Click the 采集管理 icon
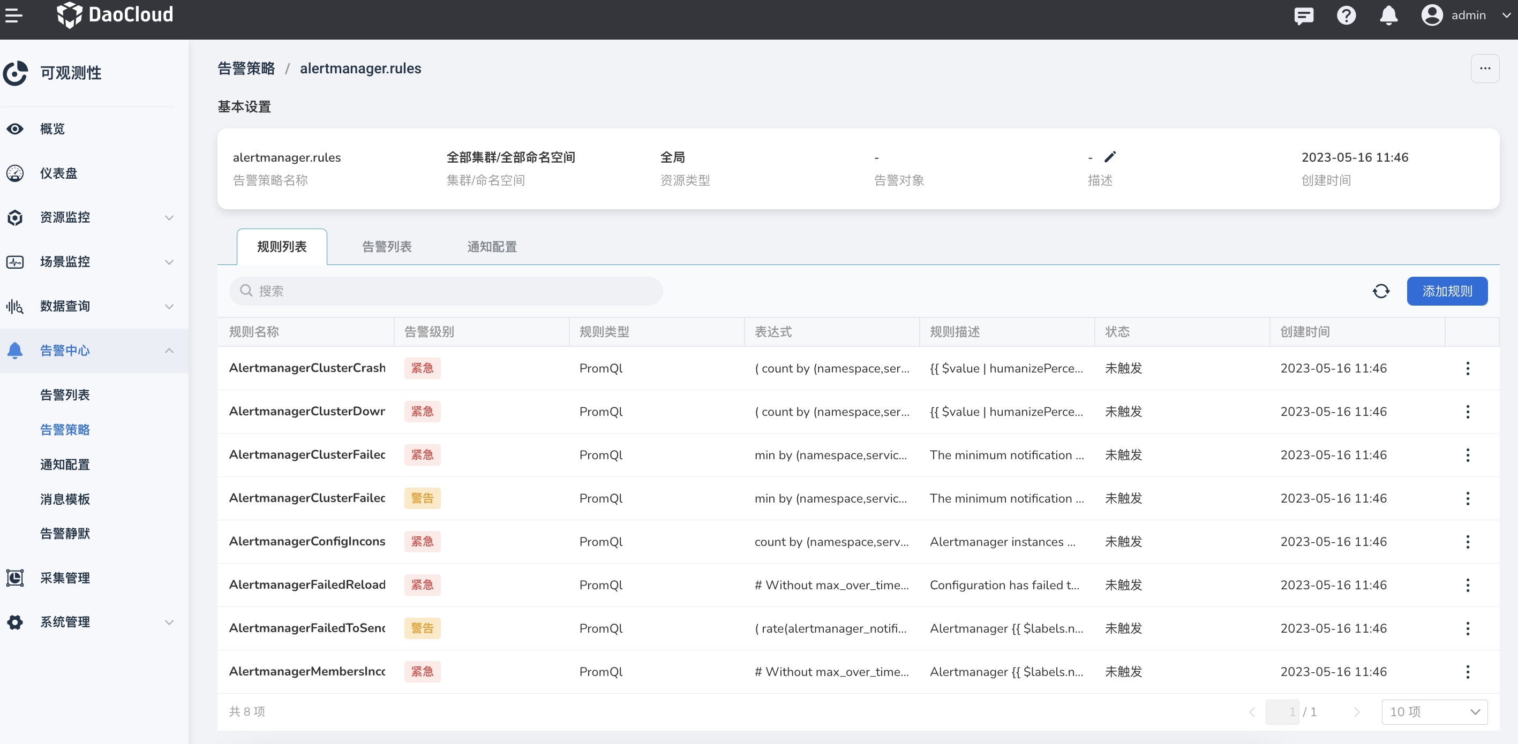This screenshot has width=1518, height=744. click(16, 578)
